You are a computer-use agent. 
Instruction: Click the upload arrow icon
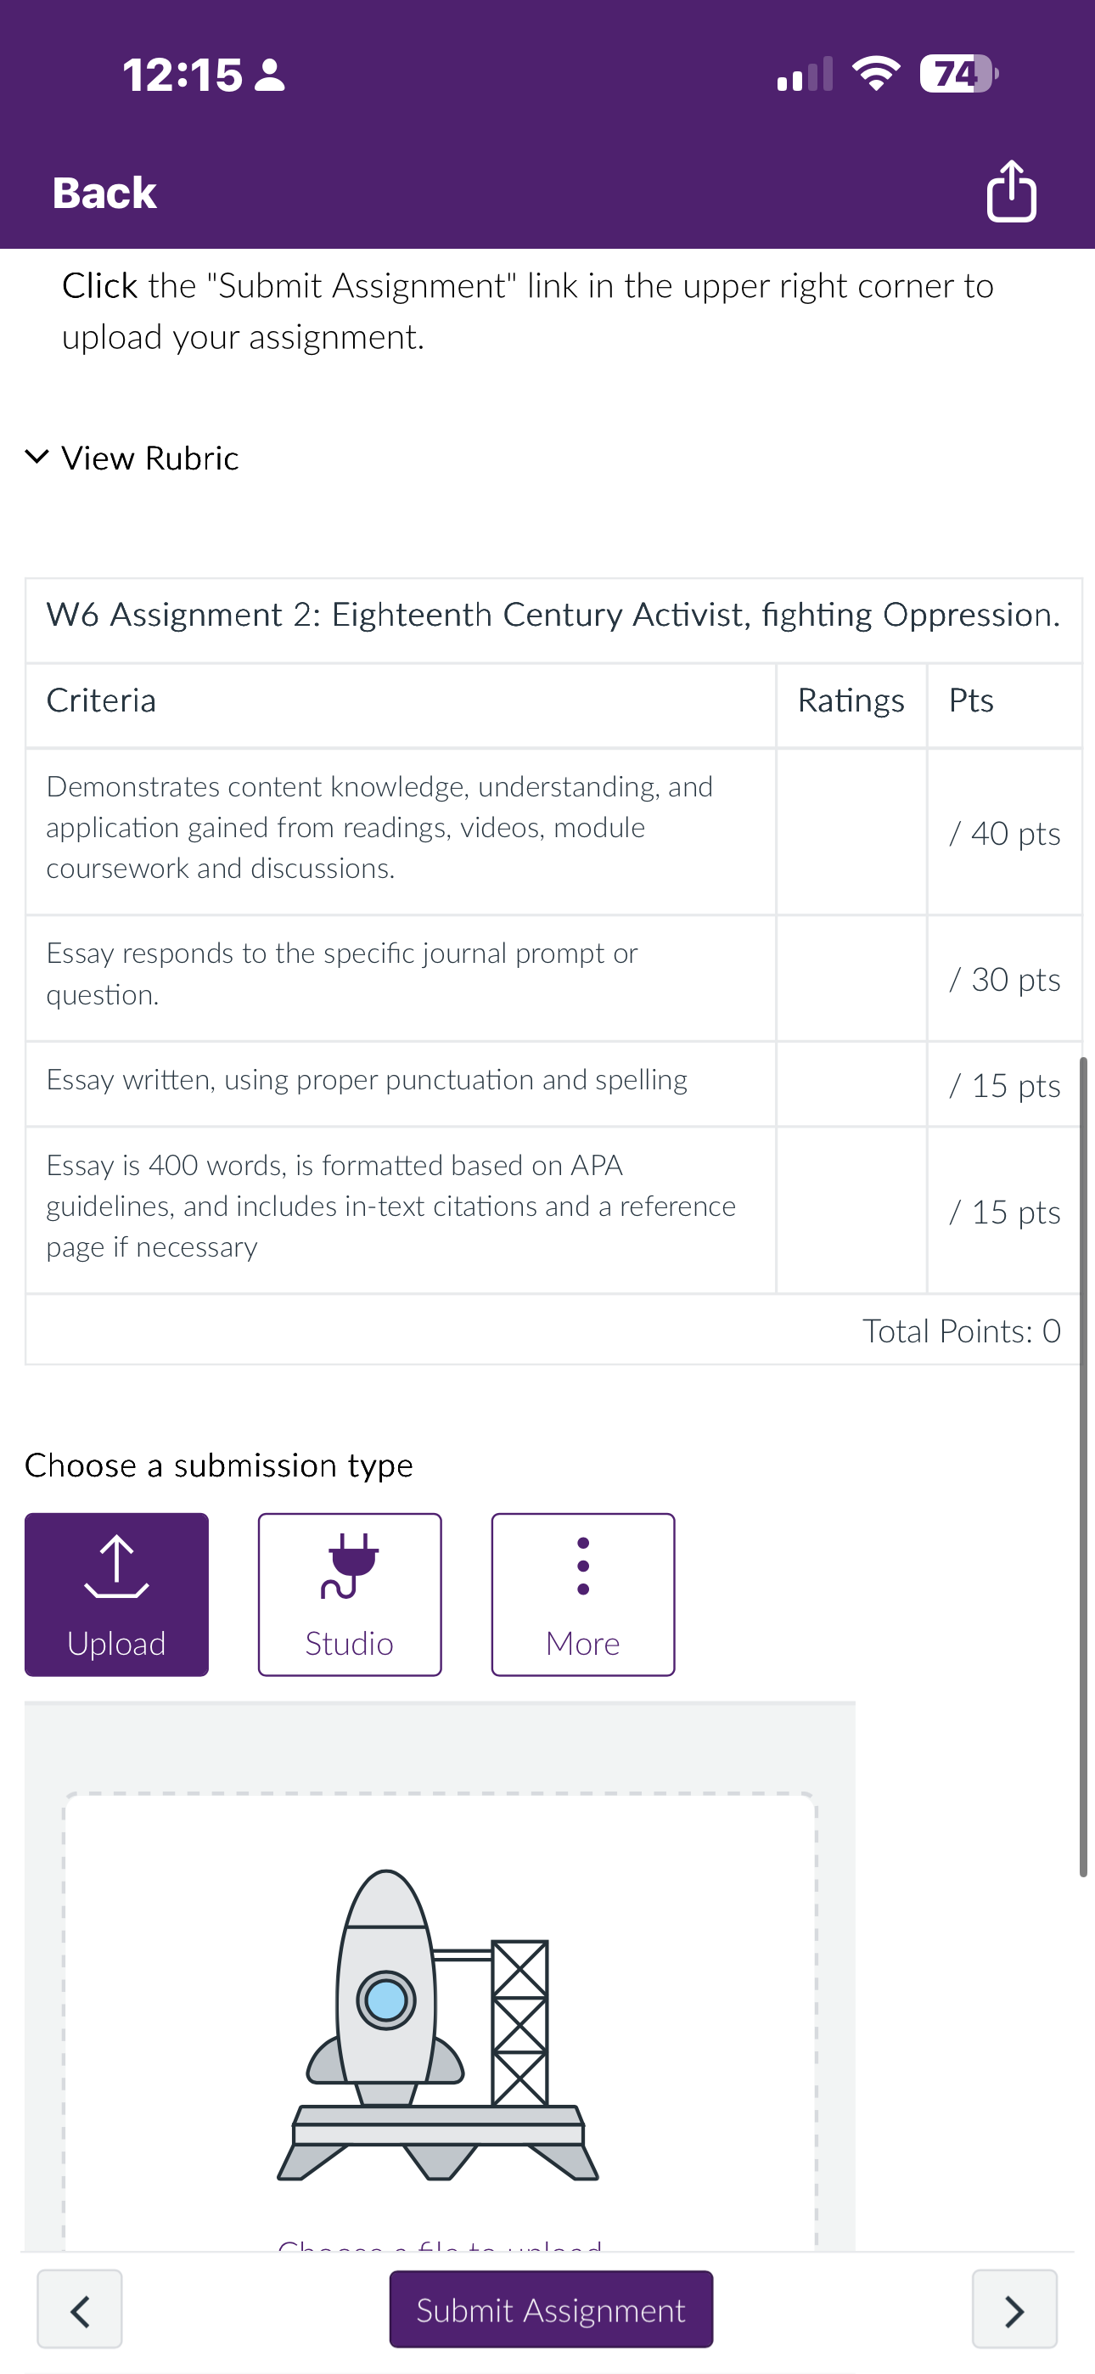(x=116, y=1566)
